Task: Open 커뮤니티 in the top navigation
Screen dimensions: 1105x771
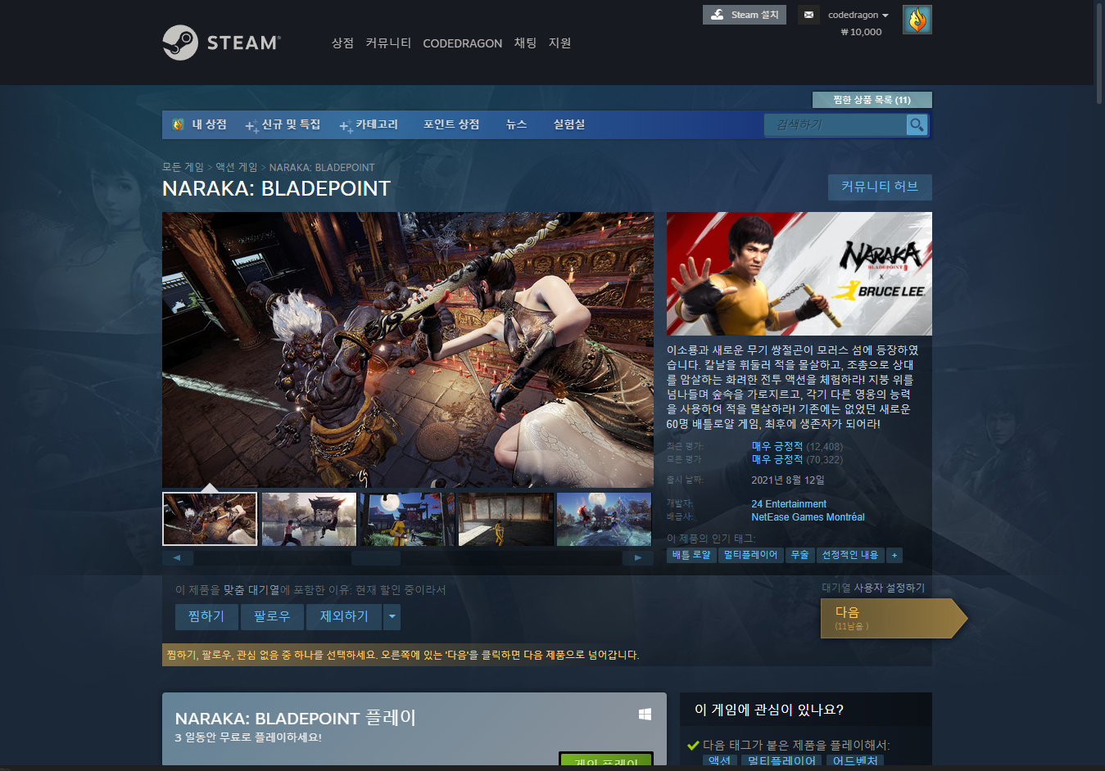Action: pos(388,43)
